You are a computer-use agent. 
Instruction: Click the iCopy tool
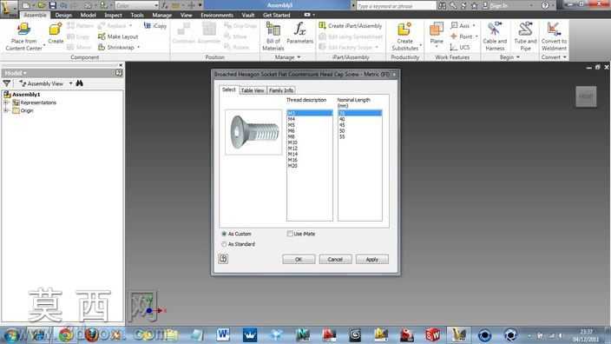click(x=155, y=26)
